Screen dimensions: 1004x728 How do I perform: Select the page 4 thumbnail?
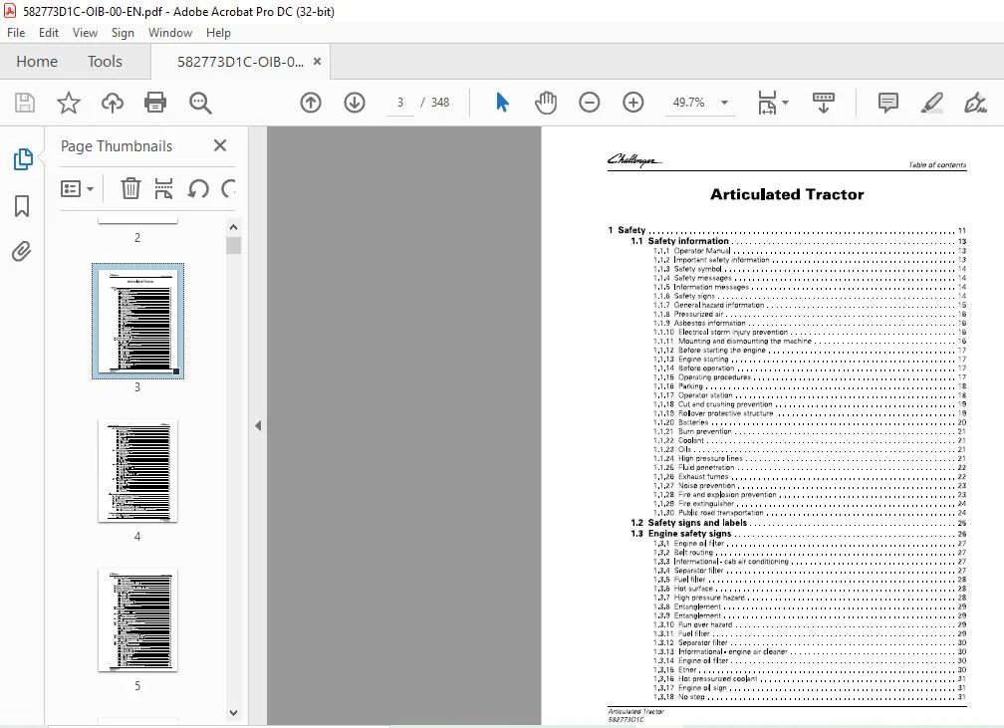pos(137,471)
